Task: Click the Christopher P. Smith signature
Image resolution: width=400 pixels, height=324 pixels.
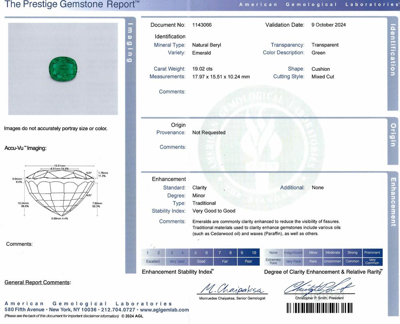Action: tap(319, 286)
